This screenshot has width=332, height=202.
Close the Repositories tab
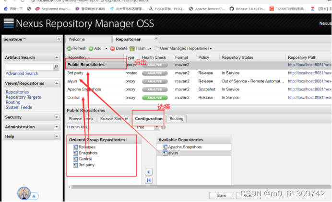[156, 38]
